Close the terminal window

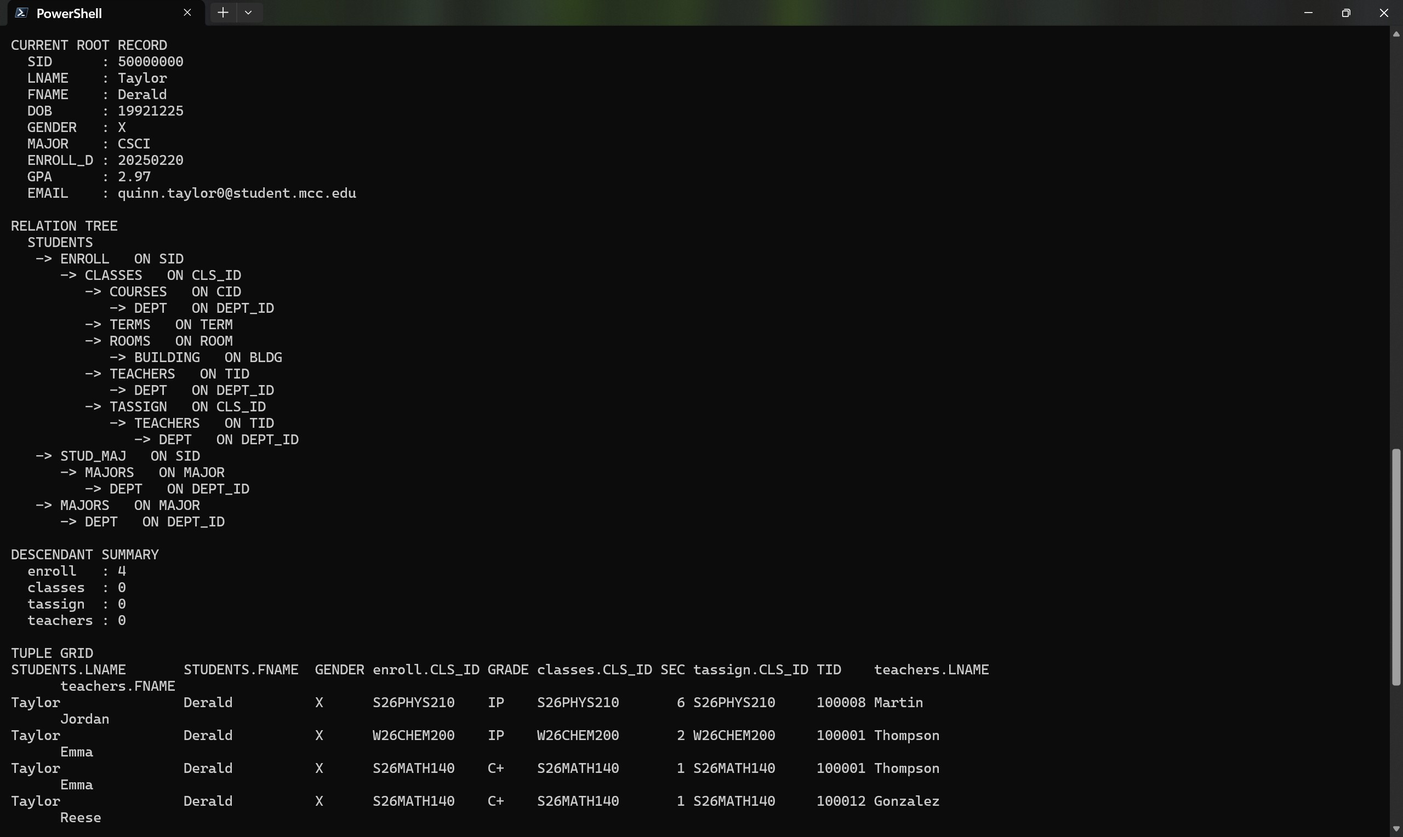click(x=1384, y=13)
